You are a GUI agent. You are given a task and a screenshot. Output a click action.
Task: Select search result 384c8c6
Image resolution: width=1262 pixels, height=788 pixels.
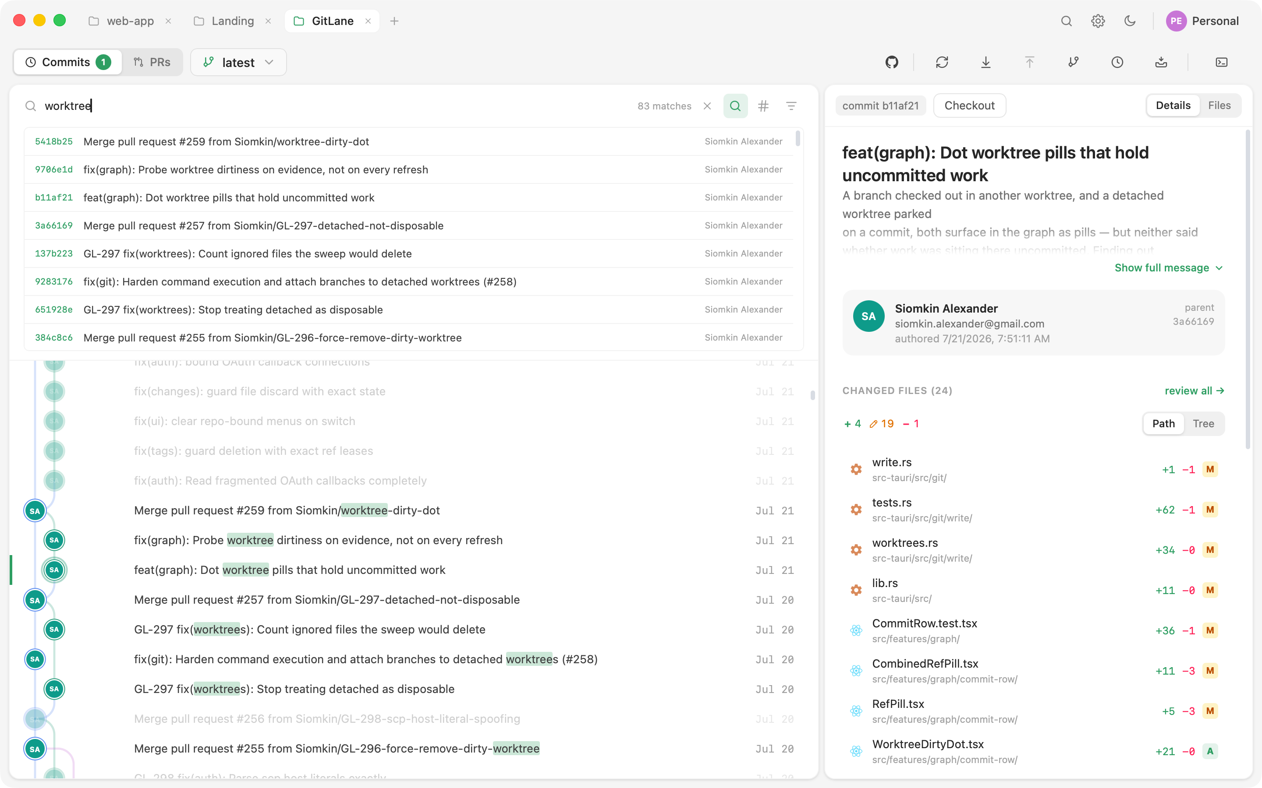409,338
